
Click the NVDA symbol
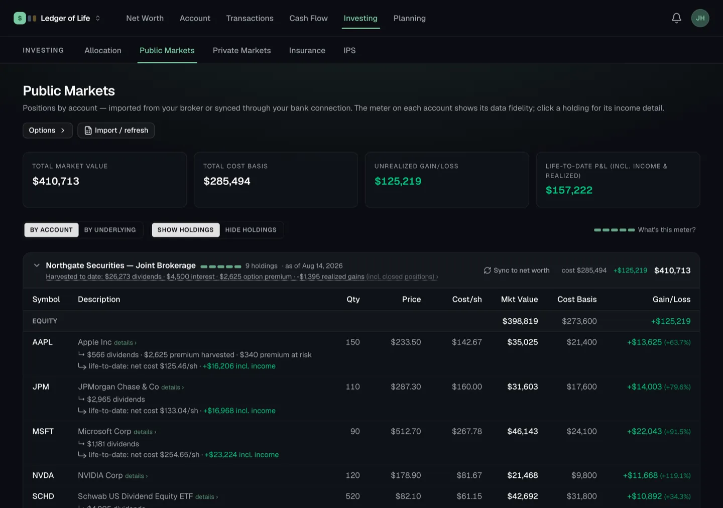pos(43,475)
